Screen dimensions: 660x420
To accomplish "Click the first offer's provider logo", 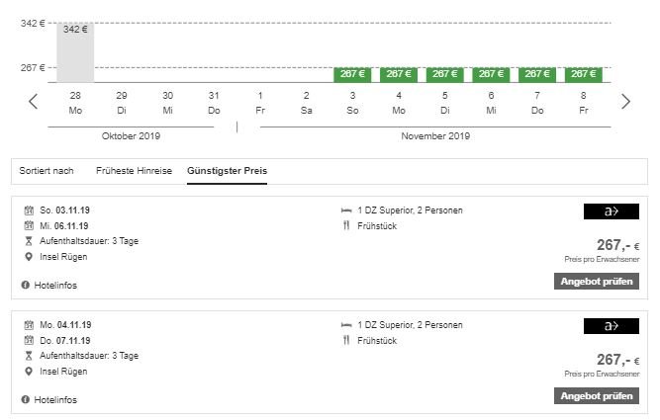I will coord(612,211).
